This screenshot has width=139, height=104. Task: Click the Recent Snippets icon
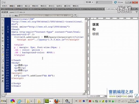3,68
